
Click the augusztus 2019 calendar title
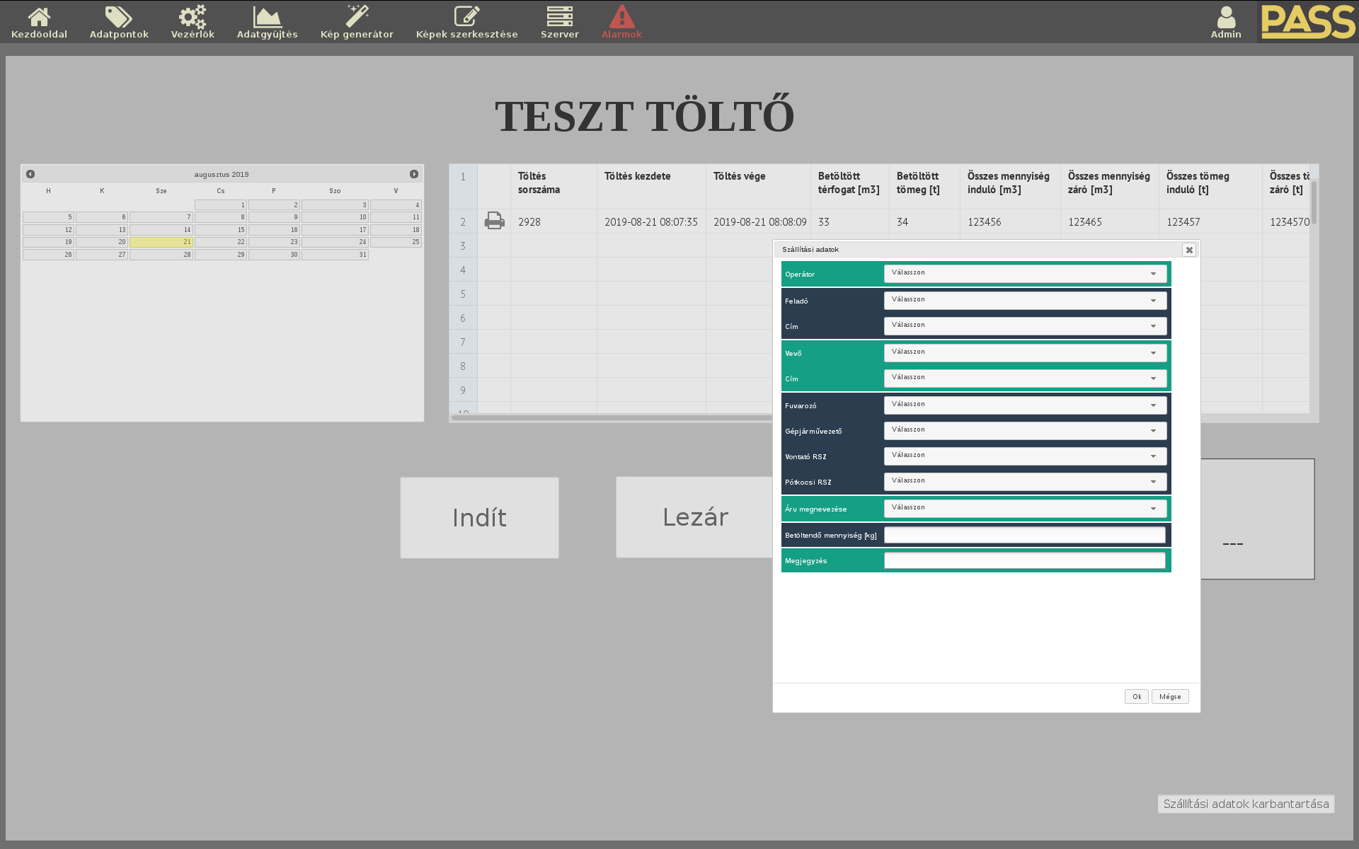pos(222,174)
